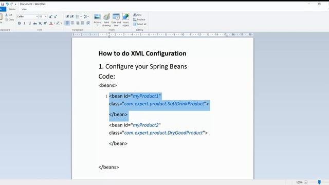Undo the last action in the title bar
The image size is (329, 185).
[7, 4]
